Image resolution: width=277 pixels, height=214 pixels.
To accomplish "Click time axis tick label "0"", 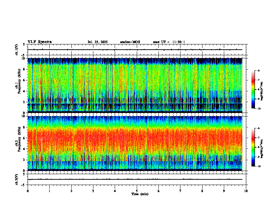I will [28, 191].
